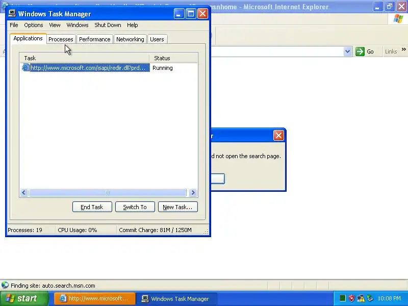Restore down the Internet Explorer window
The width and height of the screenshot is (408, 306).
tap(390, 7)
